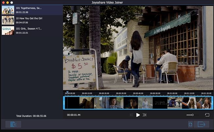This screenshot has height=132, width=214.
Task: Click the snapshot/crop icon right of volume slider
Action: coord(207,115)
